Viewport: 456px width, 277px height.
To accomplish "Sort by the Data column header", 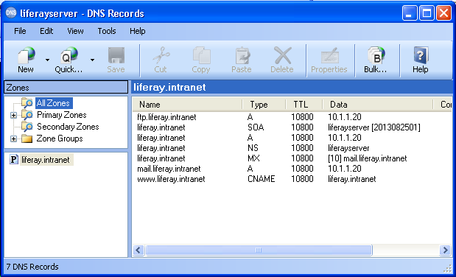I will click(x=378, y=105).
